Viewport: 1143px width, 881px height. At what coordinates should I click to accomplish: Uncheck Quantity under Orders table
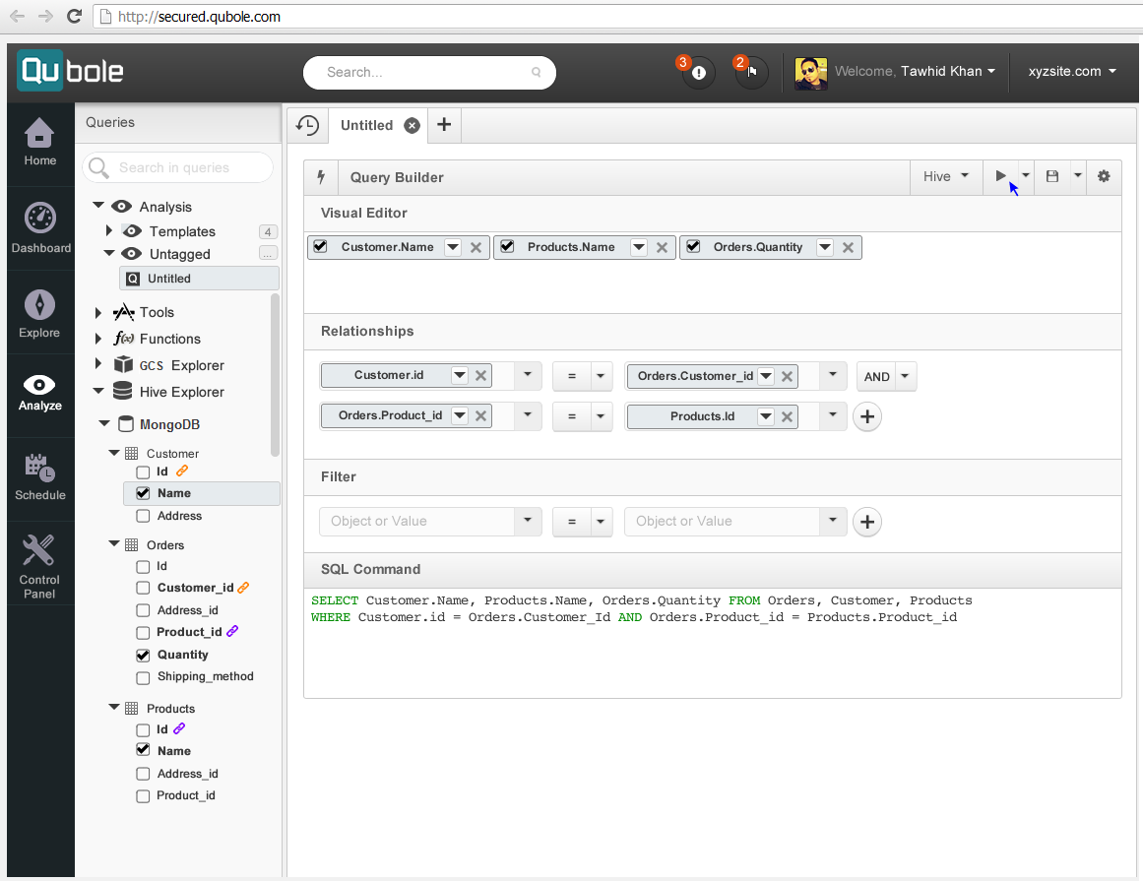[x=143, y=656]
